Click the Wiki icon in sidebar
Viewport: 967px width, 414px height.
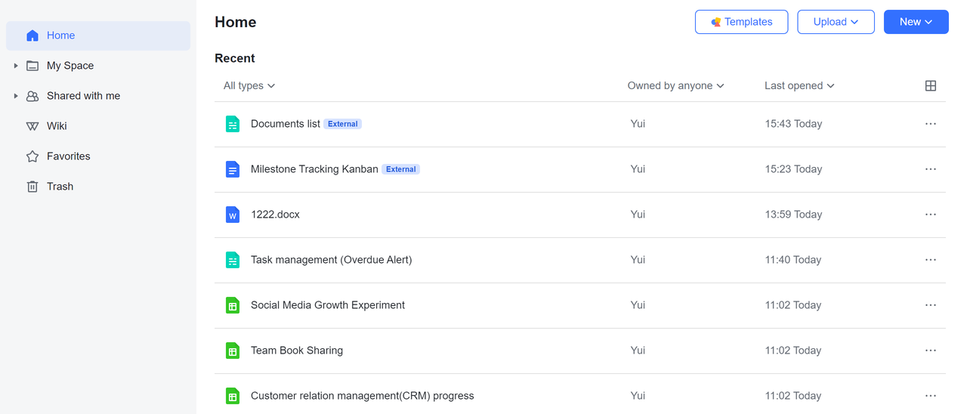tap(32, 126)
